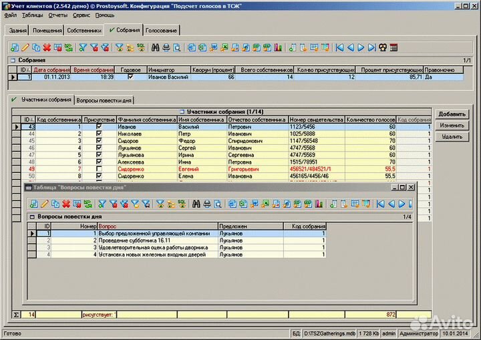481x340 pixels.
Task: Toggle the Годовое checkbox in Собрания row
Action: tap(130, 77)
